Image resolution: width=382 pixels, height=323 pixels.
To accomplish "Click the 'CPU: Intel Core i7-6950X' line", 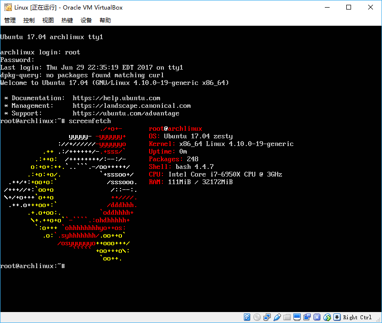I will coord(215,175).
